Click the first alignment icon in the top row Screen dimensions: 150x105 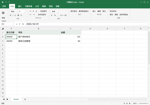click(30, 11)
